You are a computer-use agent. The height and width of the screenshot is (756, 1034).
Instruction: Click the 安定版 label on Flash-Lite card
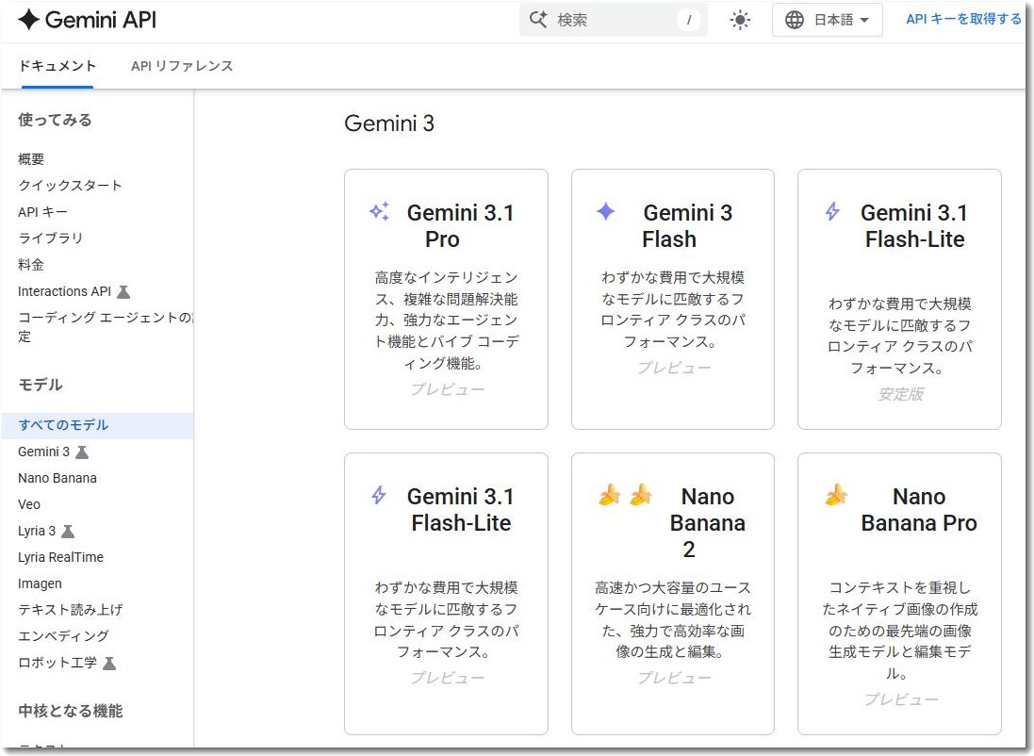click(900, 394)
